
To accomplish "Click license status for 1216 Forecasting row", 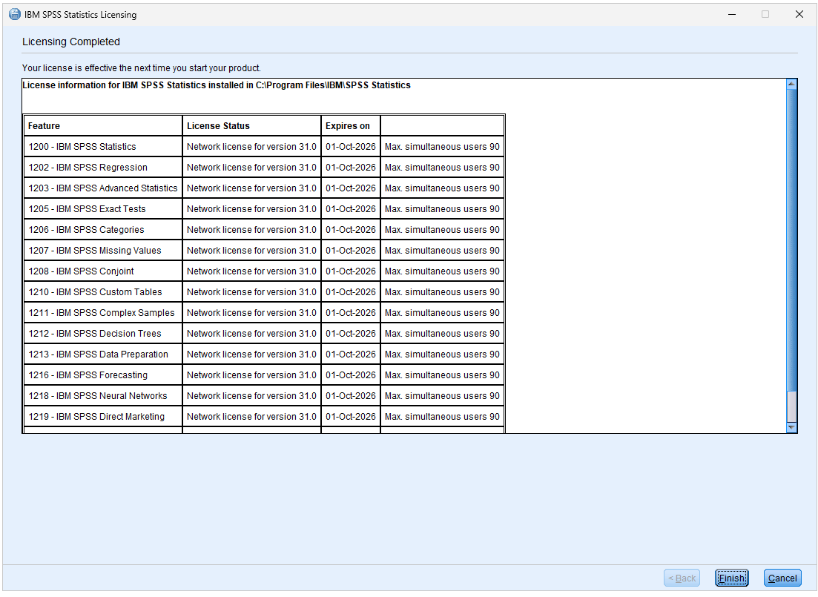I will (251, 375).
